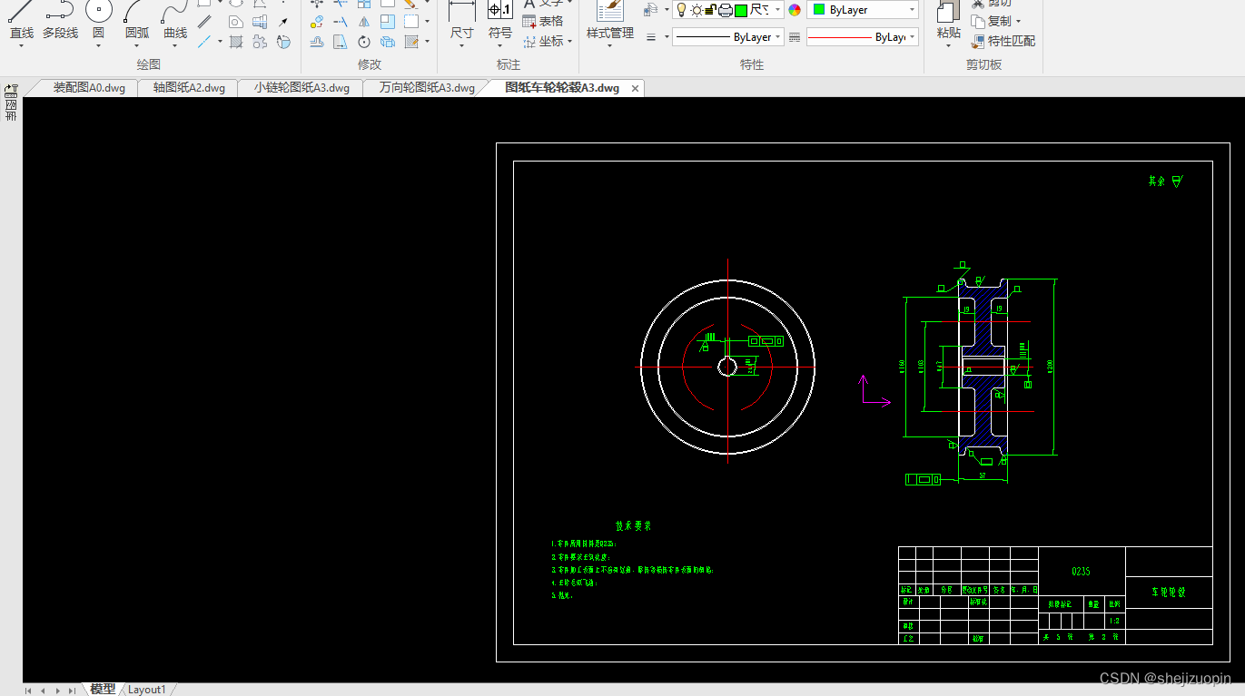Go to last layout tab arrow

click(x=72, y=691)
